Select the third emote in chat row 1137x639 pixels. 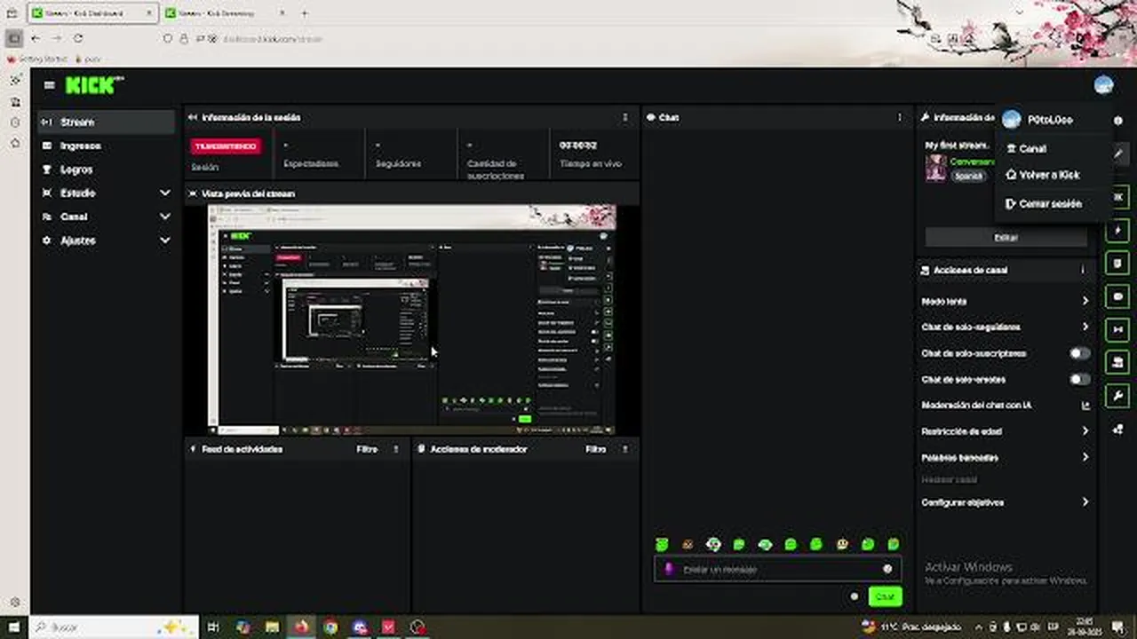[713, 544]
